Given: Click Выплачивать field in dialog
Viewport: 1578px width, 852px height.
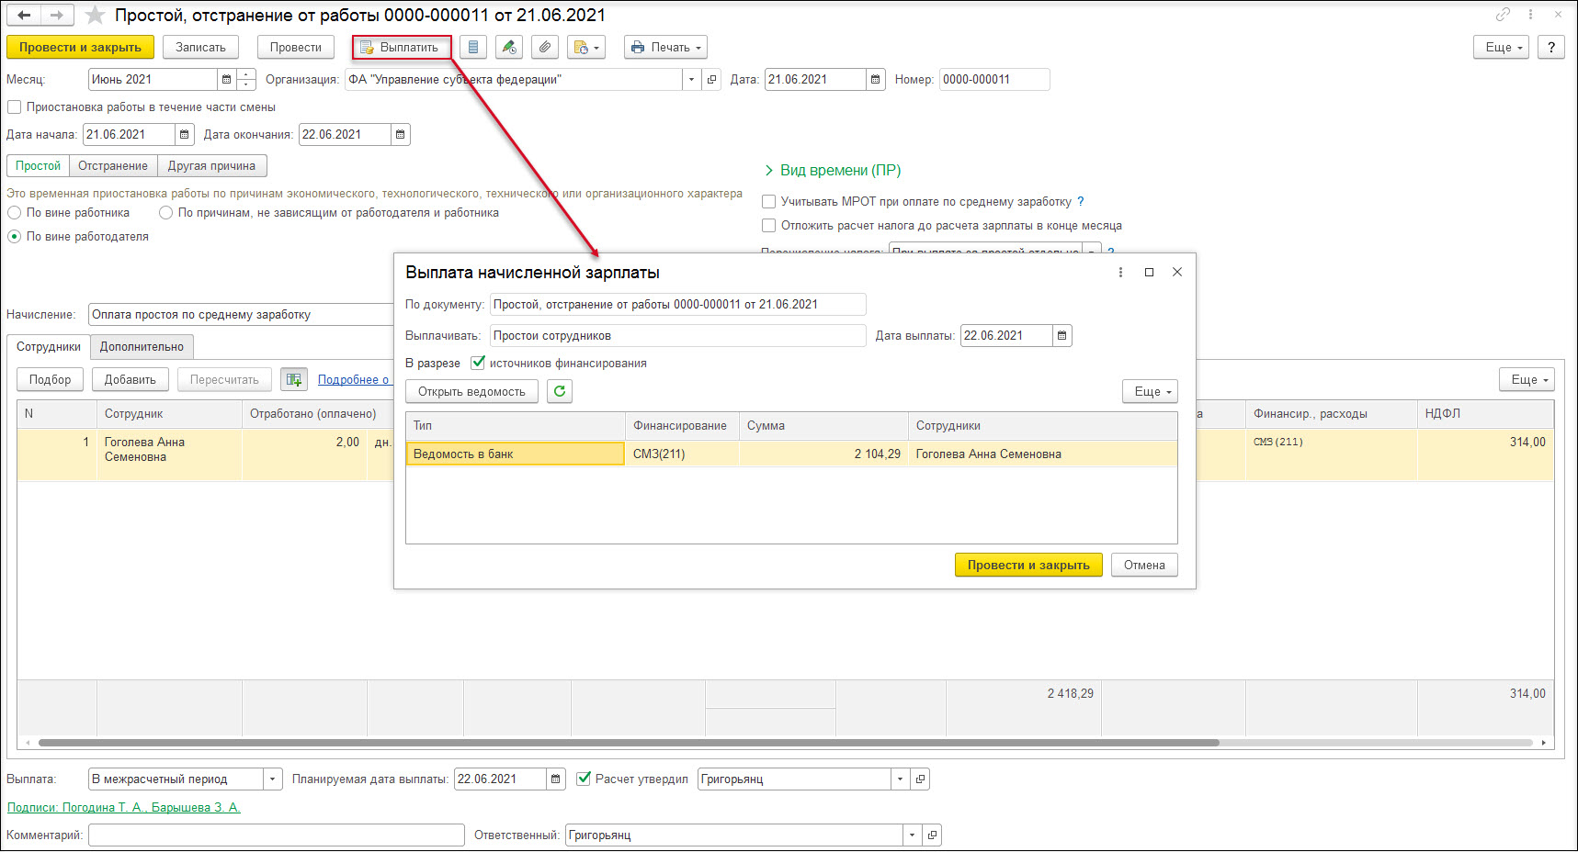Looking at the screenshot, I should coord(678,336).
